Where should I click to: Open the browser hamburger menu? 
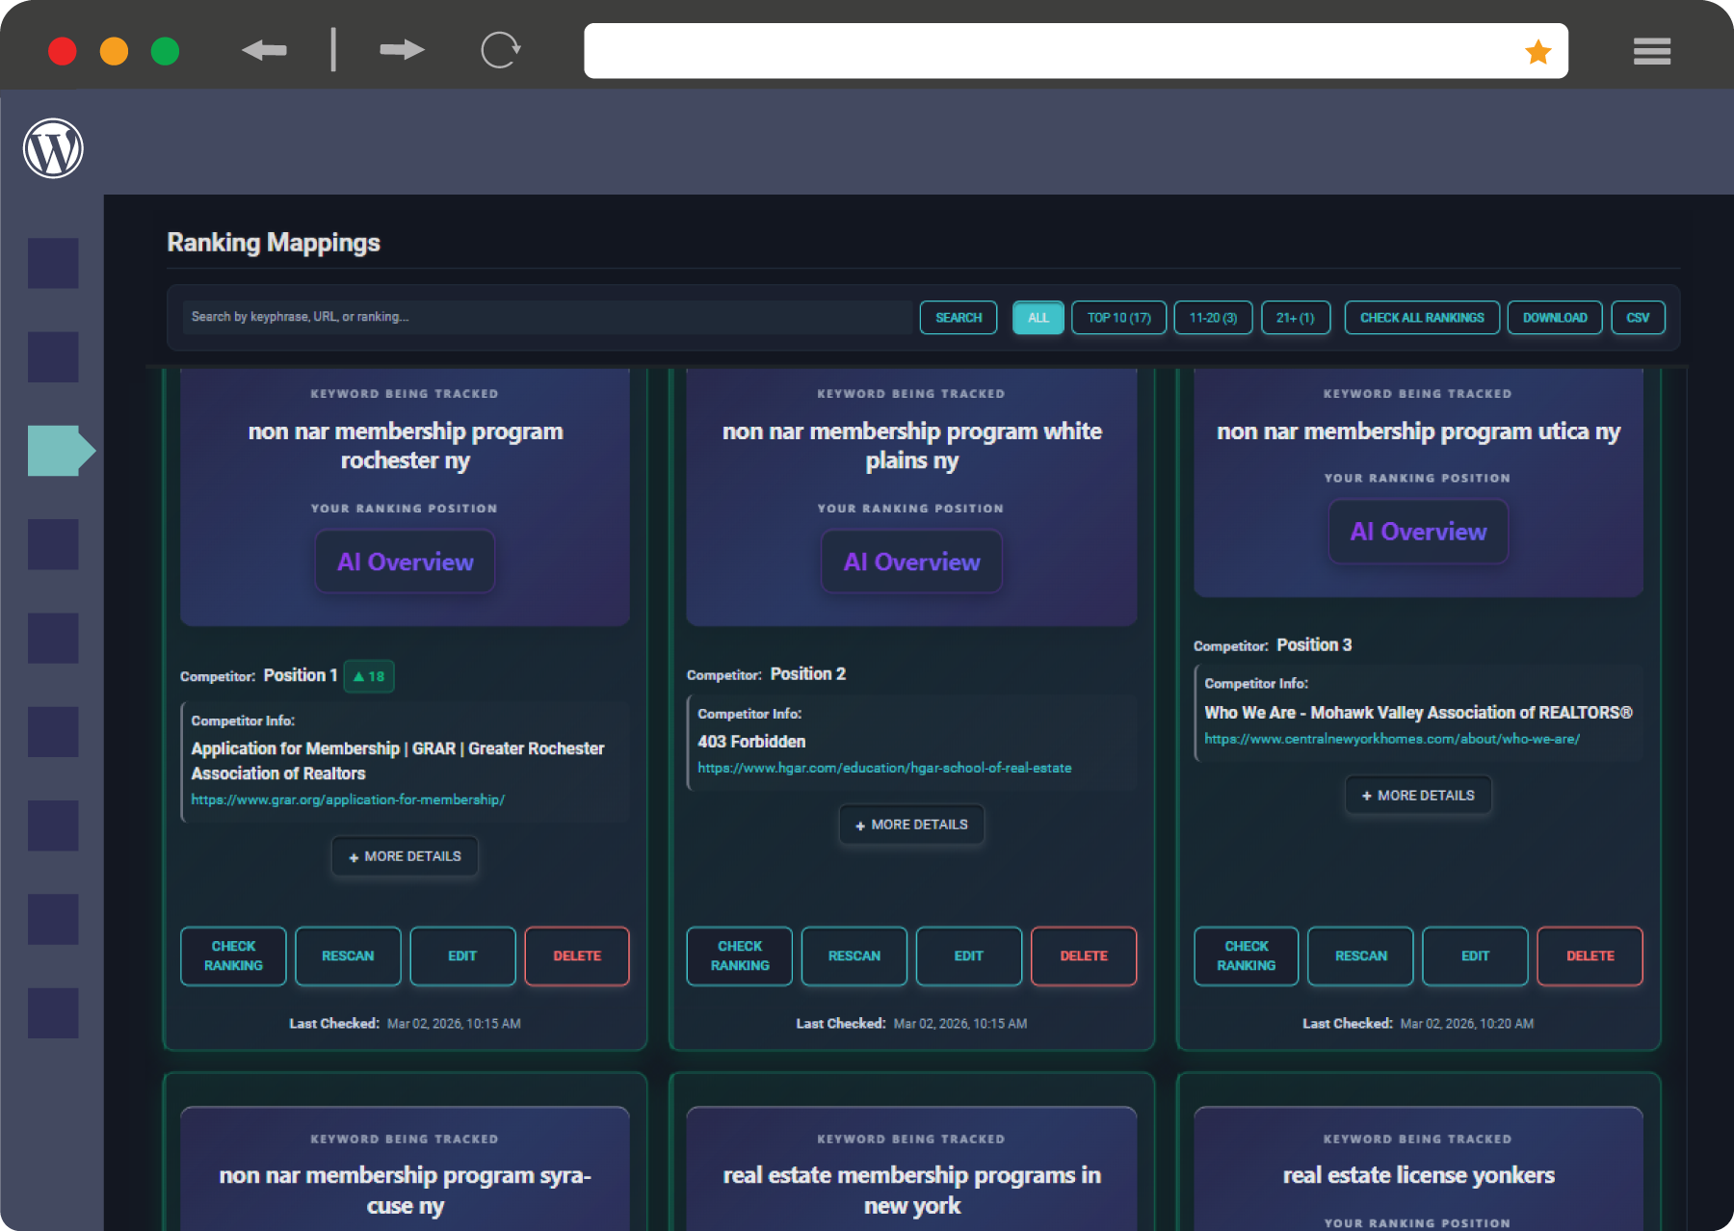[x=1651, y=51]
